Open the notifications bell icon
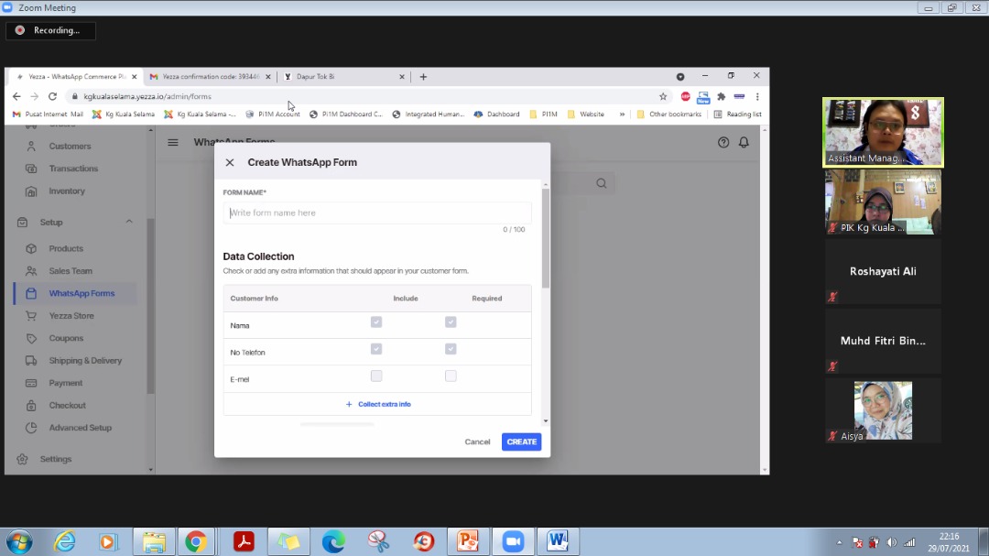Image resolution: width=989 pixels, height=556 pixels. click(x=744, y=143)
